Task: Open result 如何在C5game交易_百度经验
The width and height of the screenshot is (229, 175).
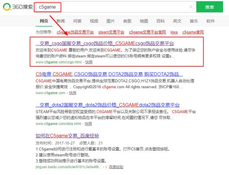Action: (x=67, y=136)
